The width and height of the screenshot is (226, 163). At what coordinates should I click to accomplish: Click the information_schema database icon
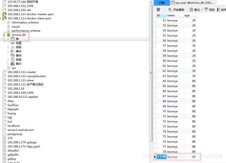pyautogui.click(x=9, y=22)
